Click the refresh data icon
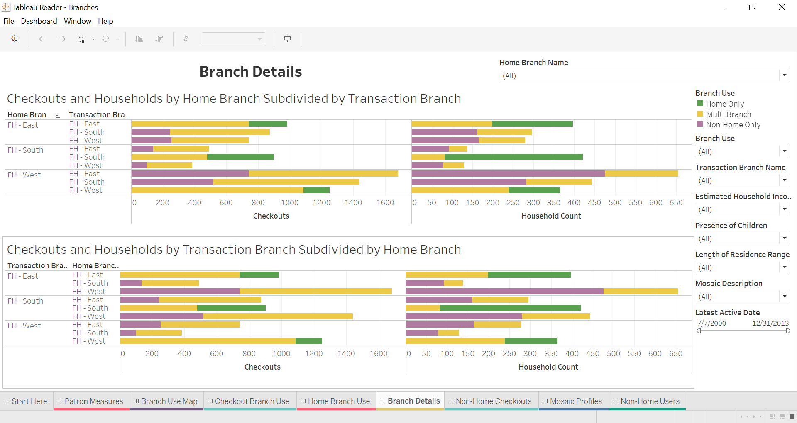Viewport: 797px width, 423px height. tap(106, 39)
